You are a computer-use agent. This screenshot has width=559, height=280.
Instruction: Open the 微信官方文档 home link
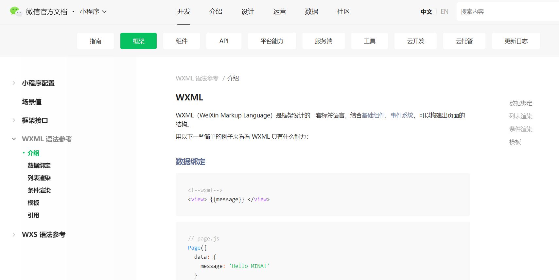(x=46, y=12)
